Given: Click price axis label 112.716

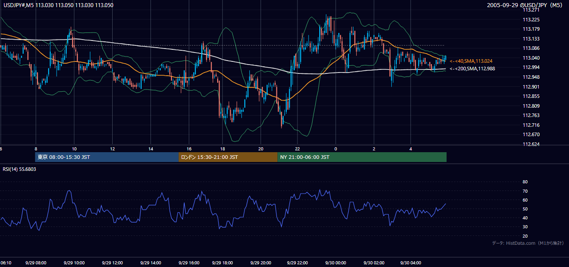Looking at the screenshot, I should tap(531, 125).
